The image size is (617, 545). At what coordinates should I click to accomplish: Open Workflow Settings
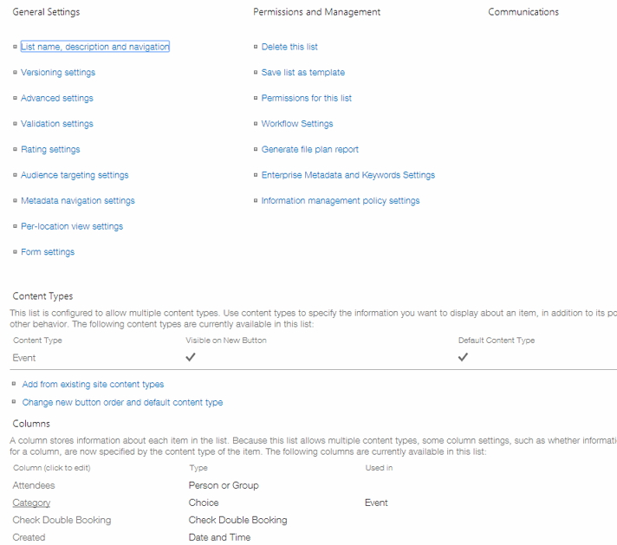[x=297, y=124]
